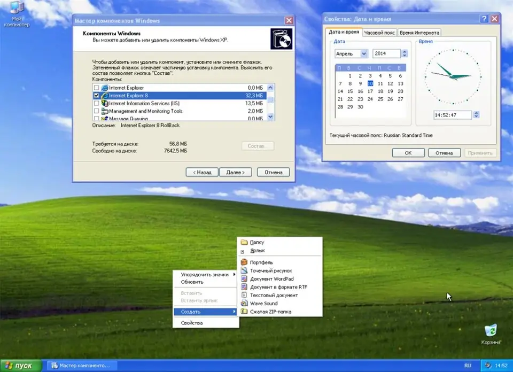This screenshot has height=372, width=513.
Task: Click Отмена in the Date and Time window
Action: coord(444,153)
